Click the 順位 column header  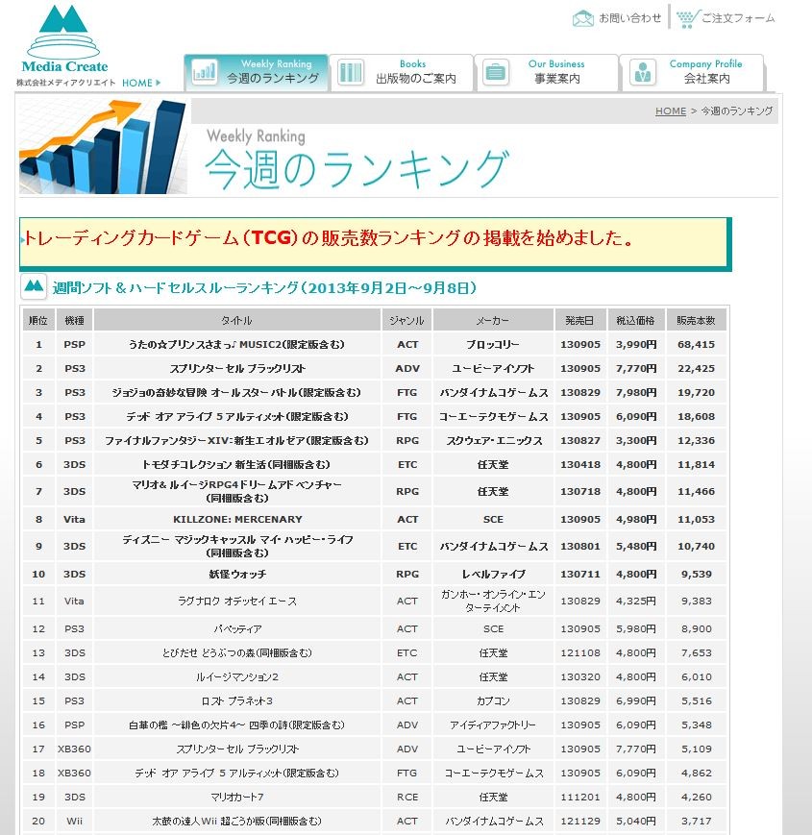(x=38, y=320)
